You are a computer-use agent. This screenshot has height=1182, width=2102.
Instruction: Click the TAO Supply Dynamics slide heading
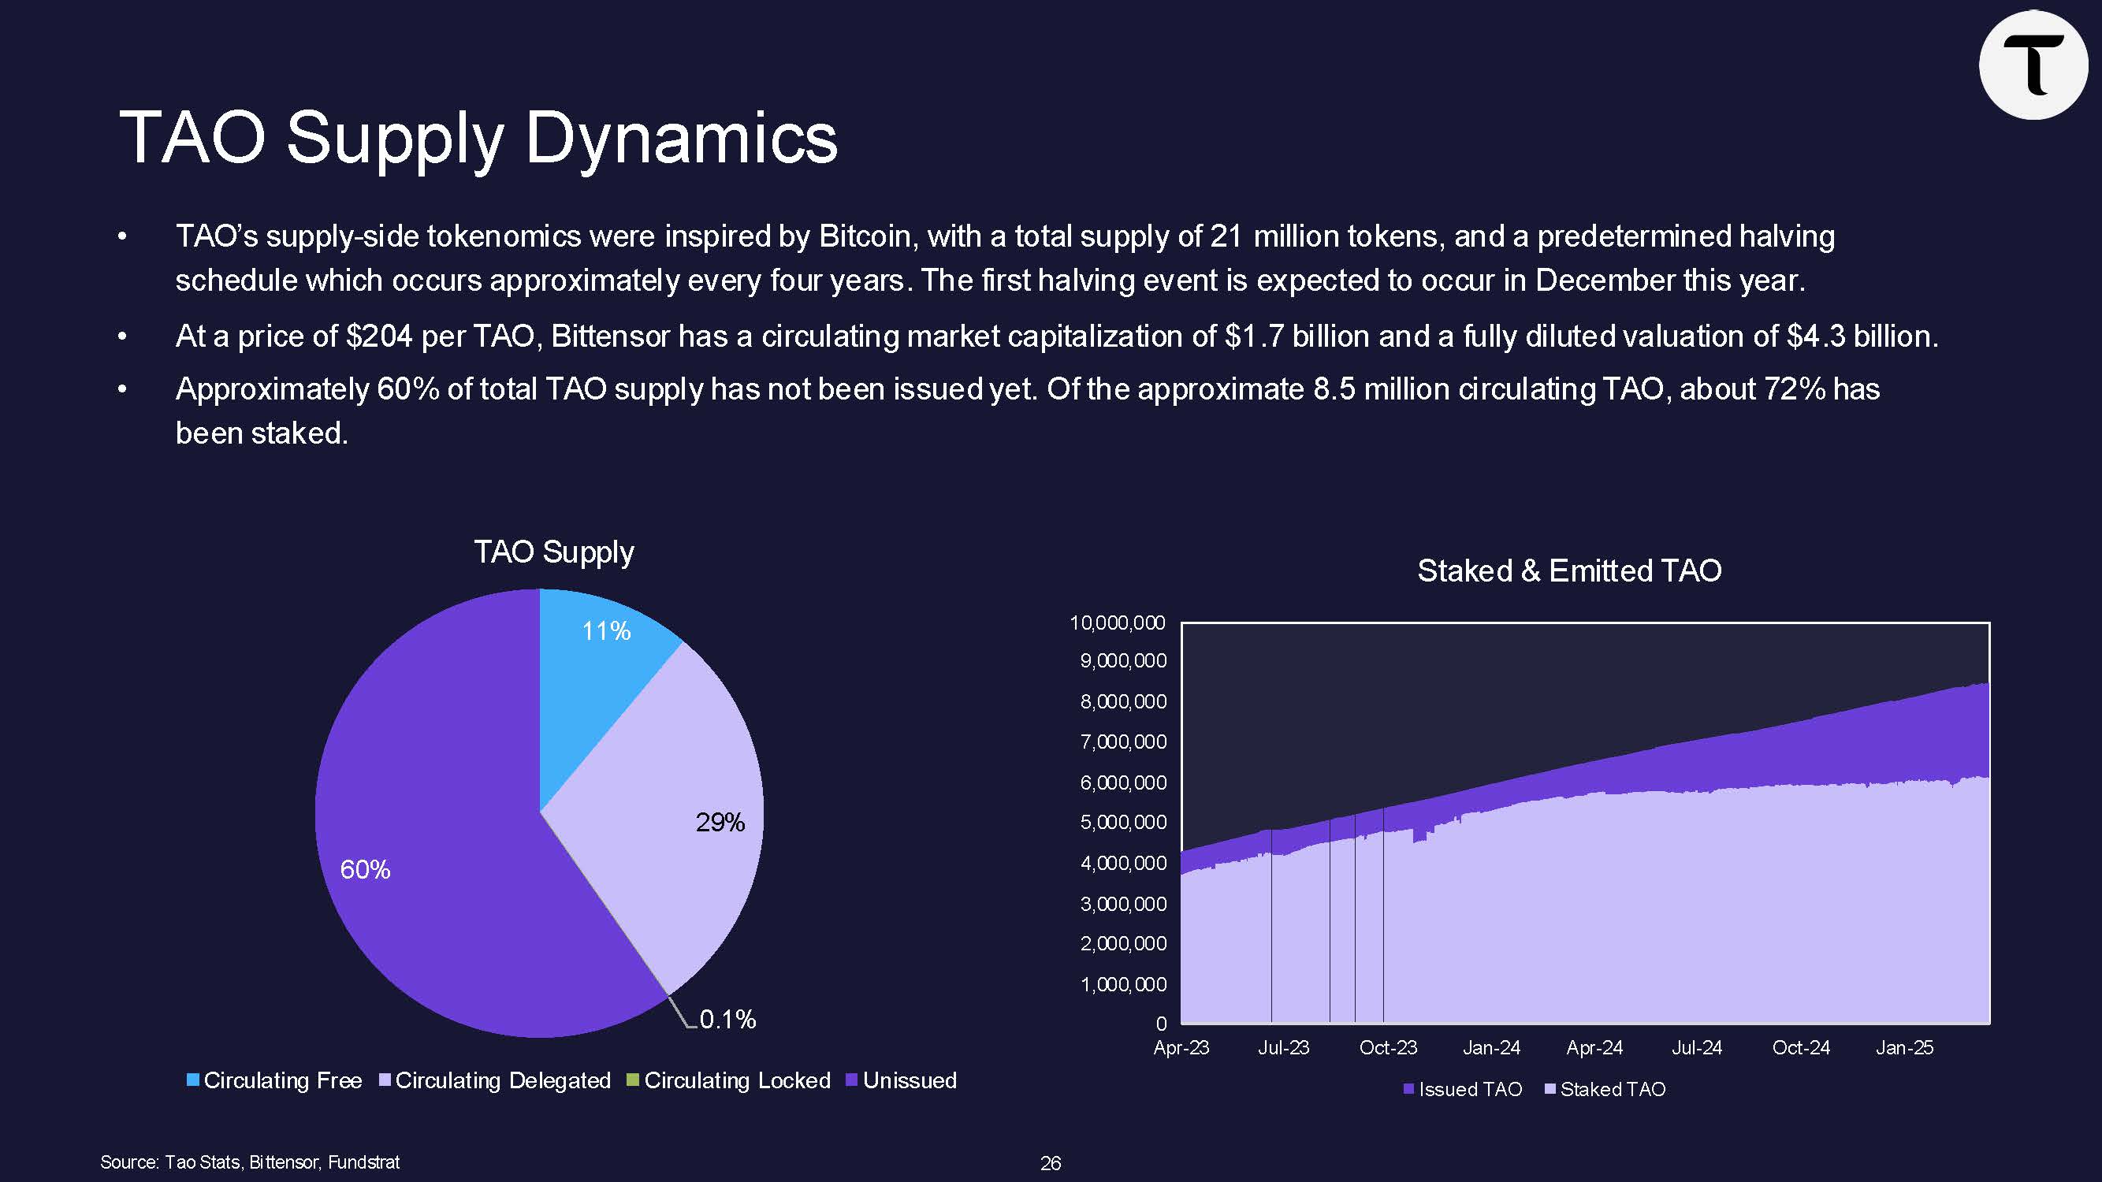tap(478, 137)
